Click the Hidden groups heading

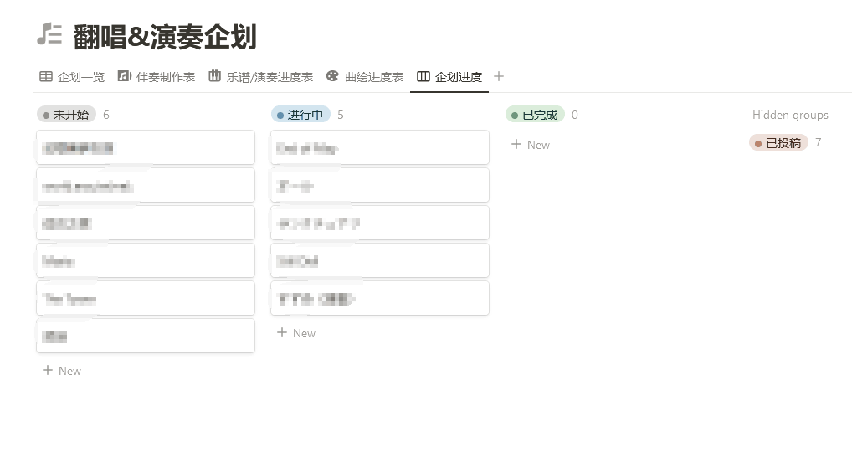point(790,115)
